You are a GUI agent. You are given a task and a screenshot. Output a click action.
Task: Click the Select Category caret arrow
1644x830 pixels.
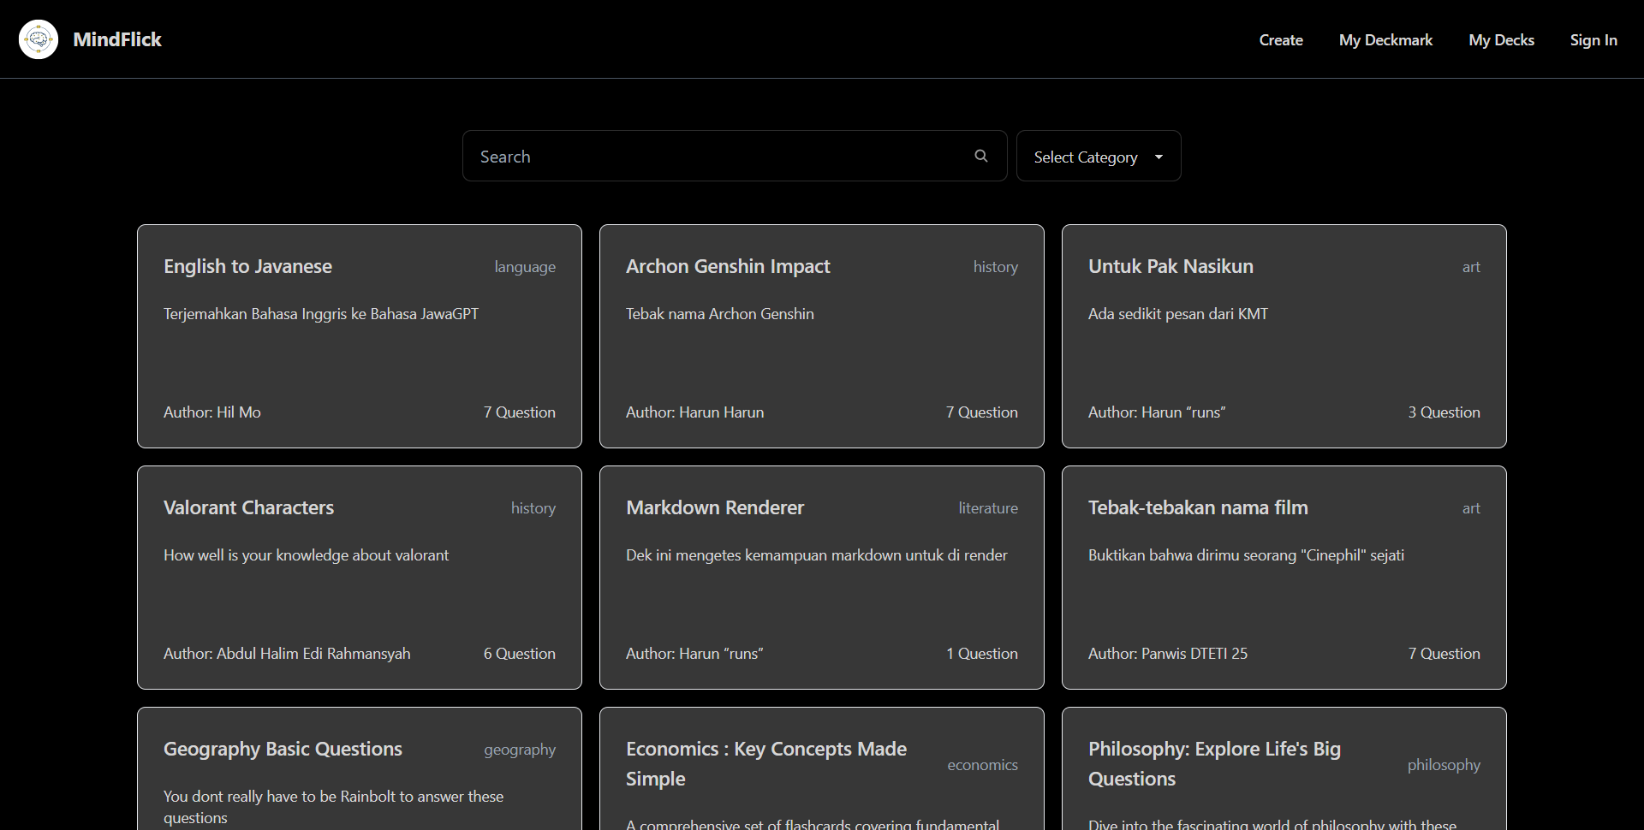[x=1159, y=157]
